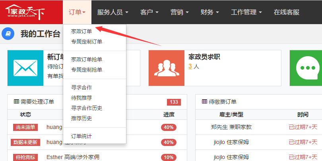
Task: Click table icon beside 待缴费订单
Action: point(205,102)
